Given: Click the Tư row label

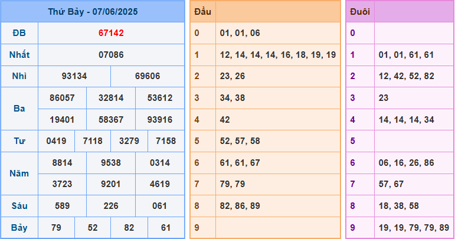Looking at the screenshot, I should [19, 141].
